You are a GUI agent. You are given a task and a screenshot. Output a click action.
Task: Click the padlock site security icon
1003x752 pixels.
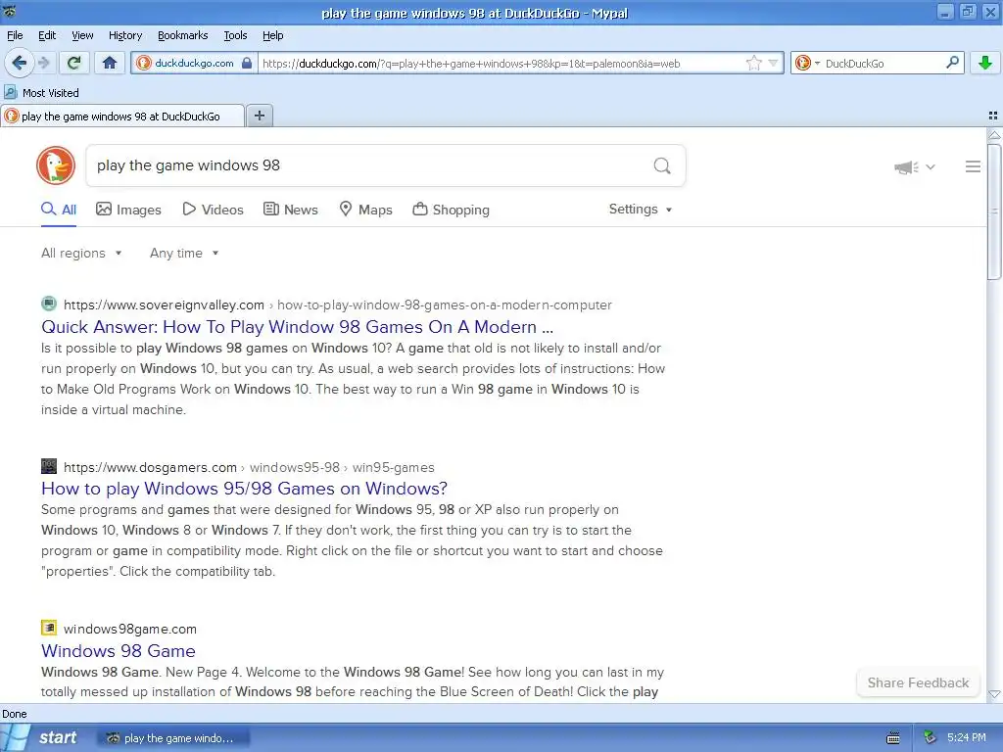click(246, 63)
